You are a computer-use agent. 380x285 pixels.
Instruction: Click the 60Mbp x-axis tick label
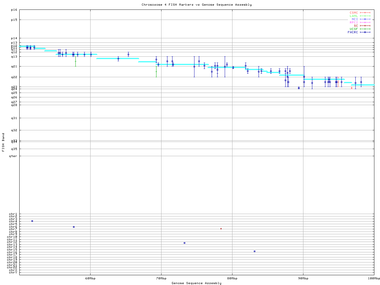coord(90,278)
